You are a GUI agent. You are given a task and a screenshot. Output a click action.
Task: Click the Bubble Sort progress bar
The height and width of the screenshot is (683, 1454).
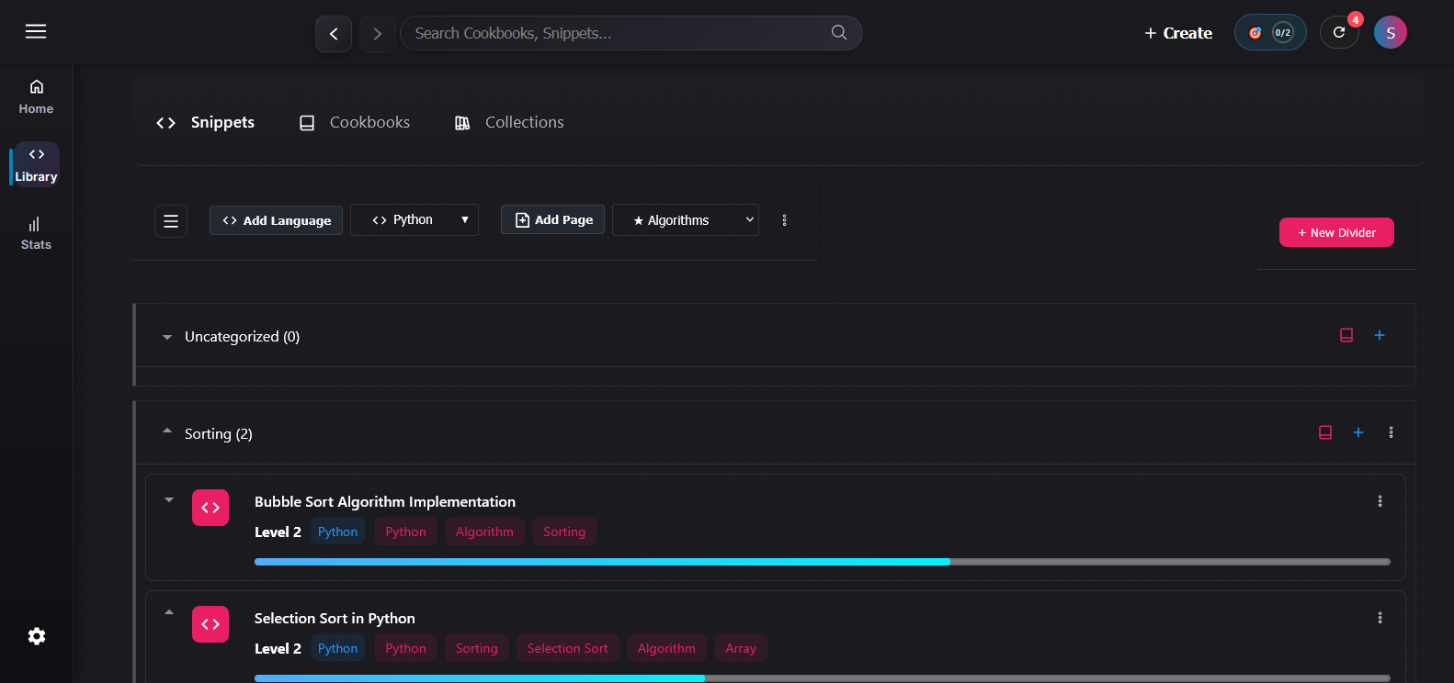click(x=822, y=562)
